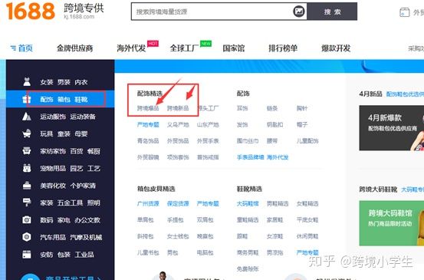Open the 1688 logo homepage

[31, 11]
